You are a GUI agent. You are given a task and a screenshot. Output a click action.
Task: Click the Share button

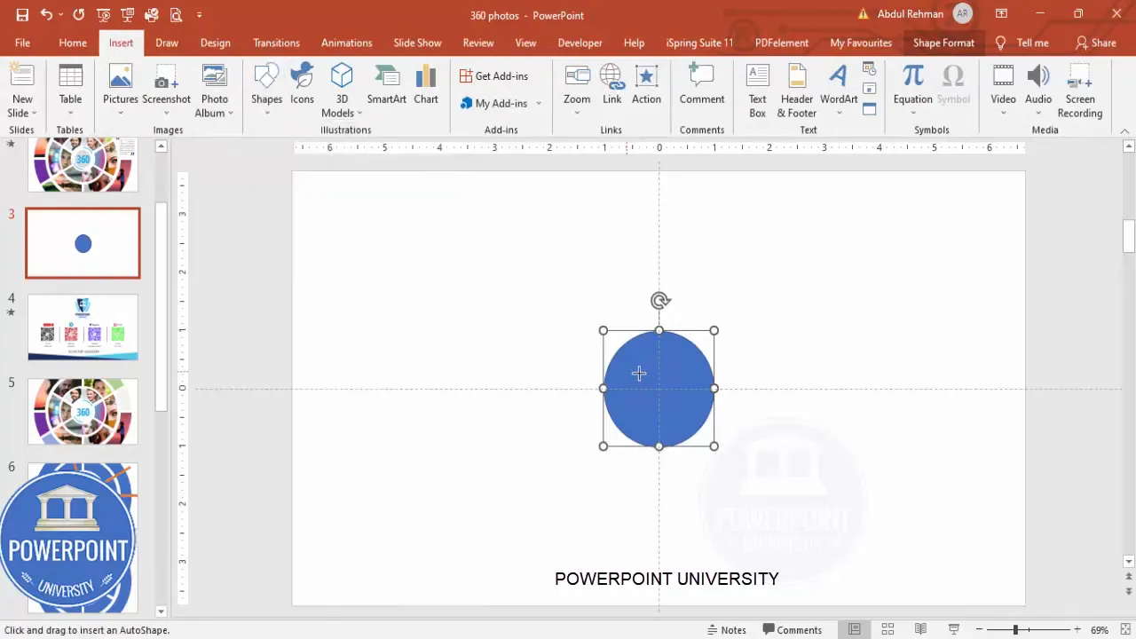pos(1095,43)
